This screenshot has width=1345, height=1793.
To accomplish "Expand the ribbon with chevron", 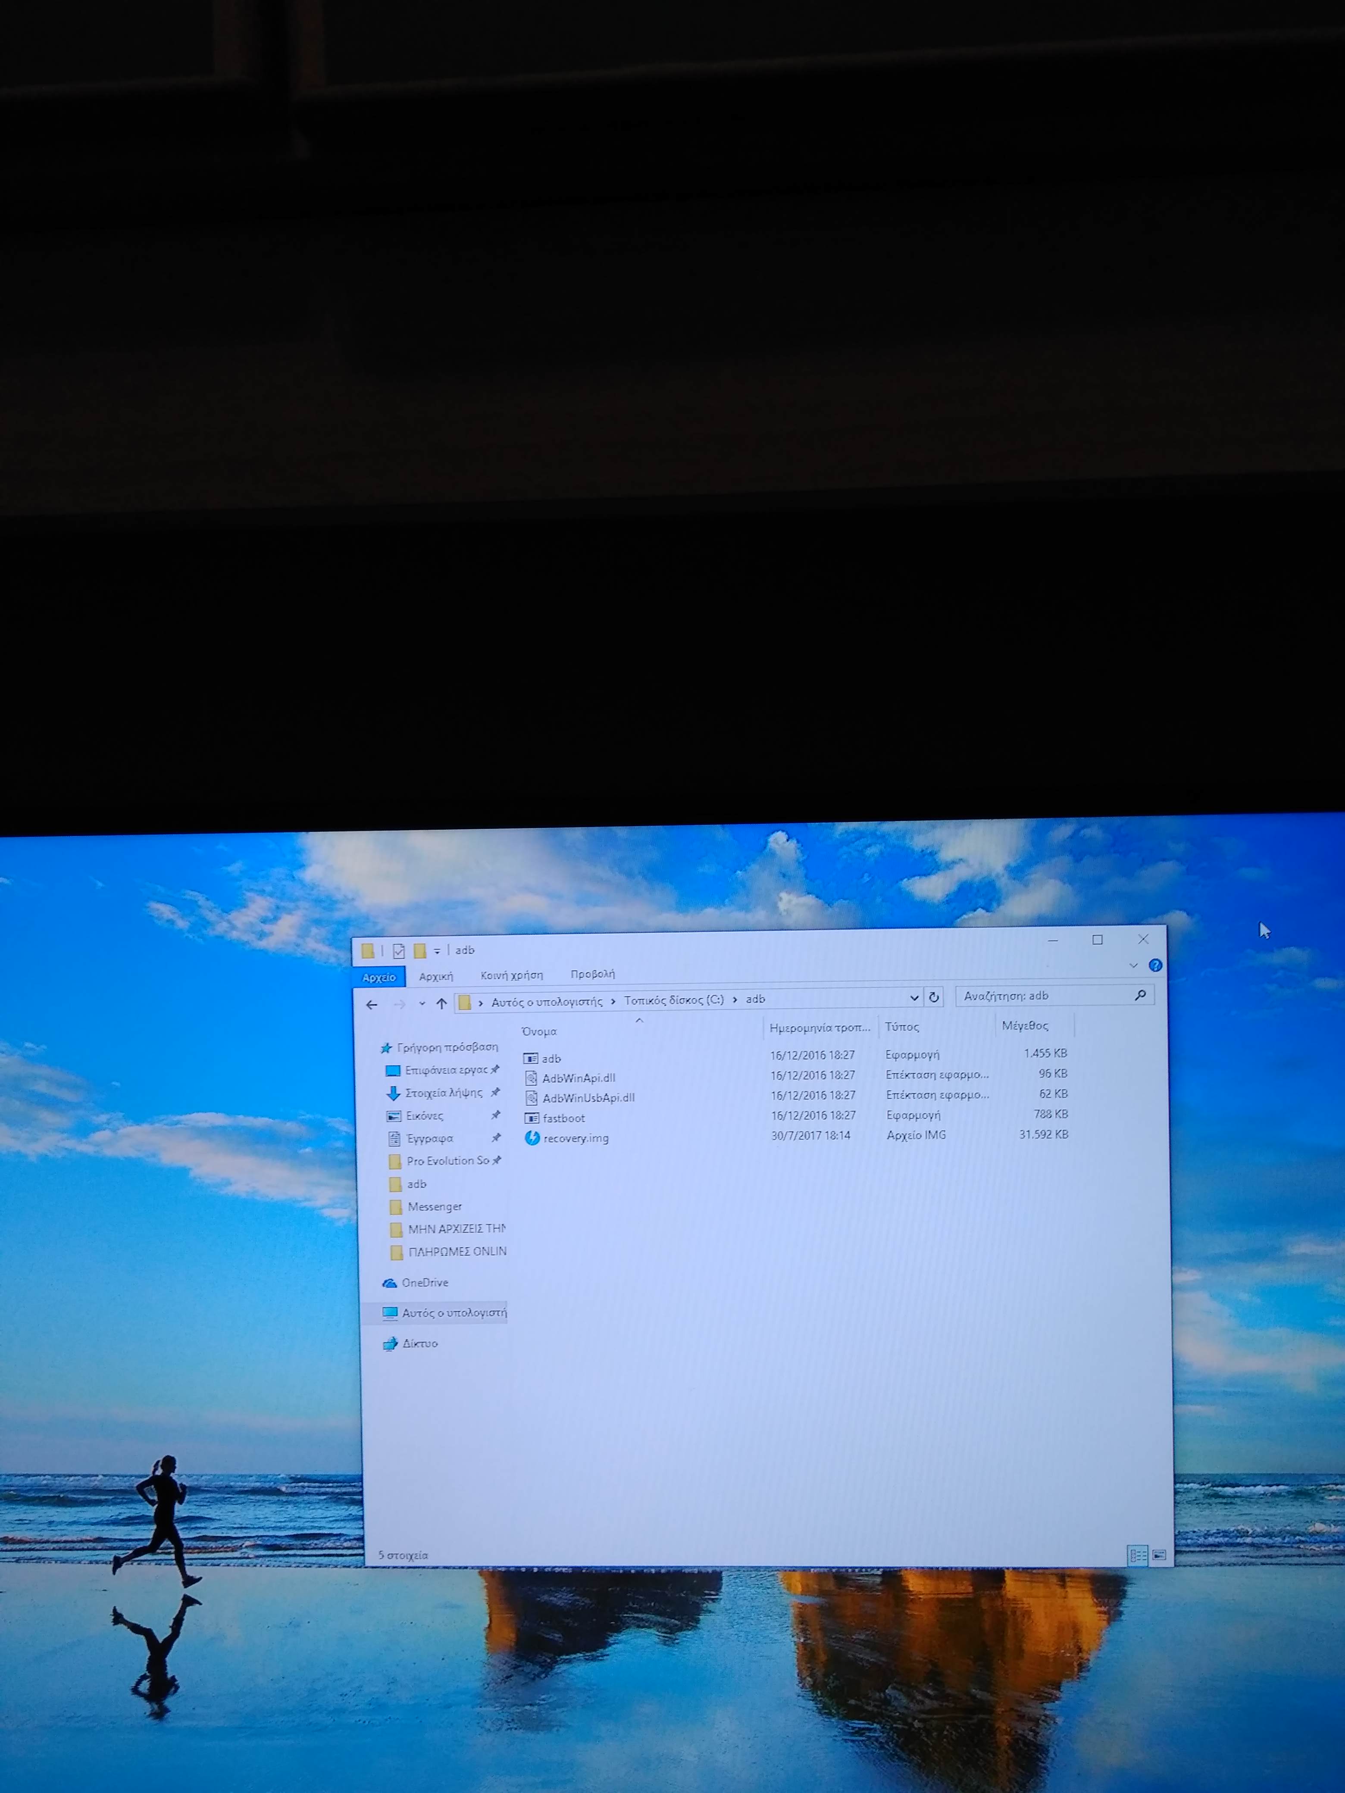I will (1133, 965).
